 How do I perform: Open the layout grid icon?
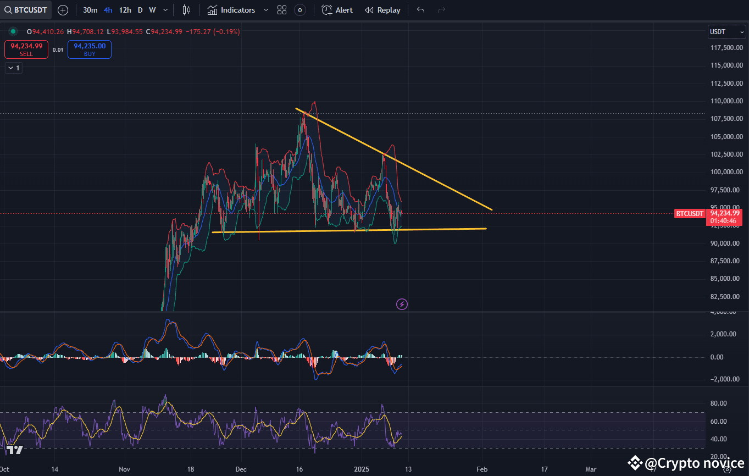(282, 10)
